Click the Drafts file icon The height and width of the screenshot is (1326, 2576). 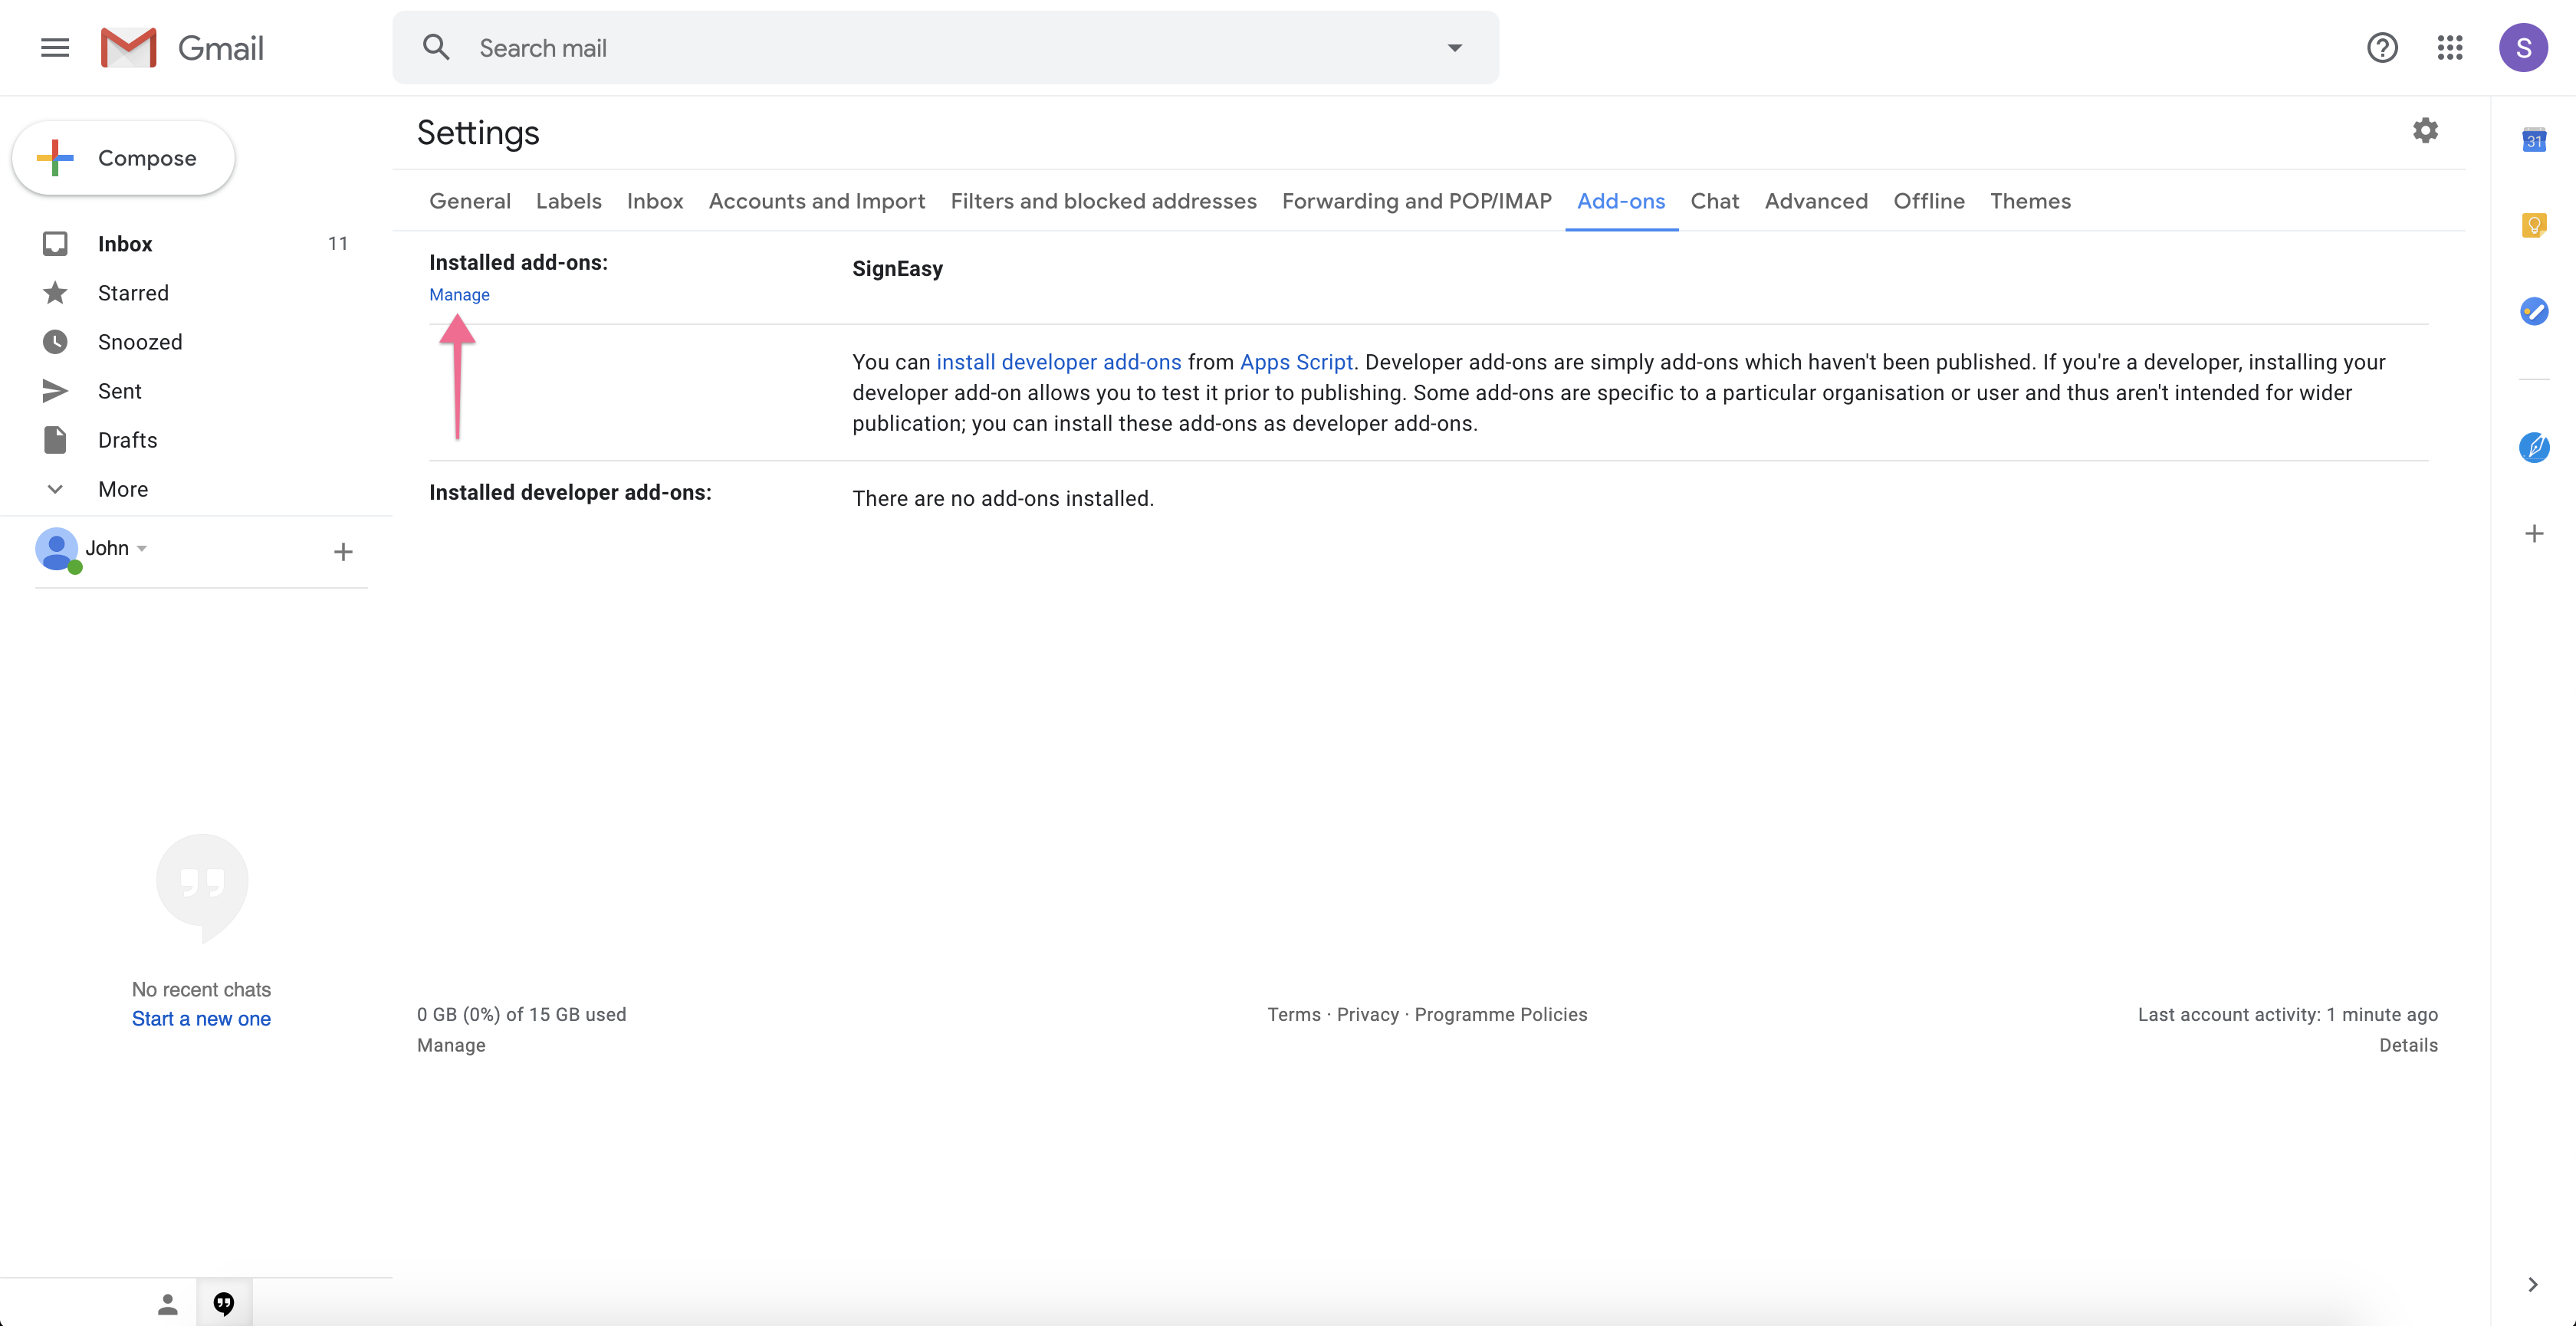pyautogui.click(x=55, y=440)
